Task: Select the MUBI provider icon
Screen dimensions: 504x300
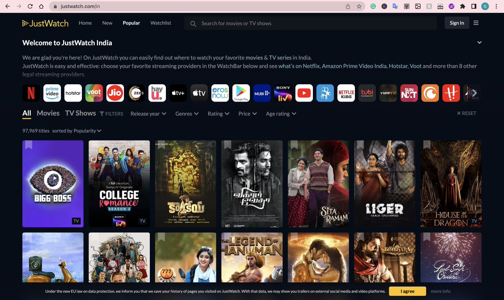Action: 262,93
